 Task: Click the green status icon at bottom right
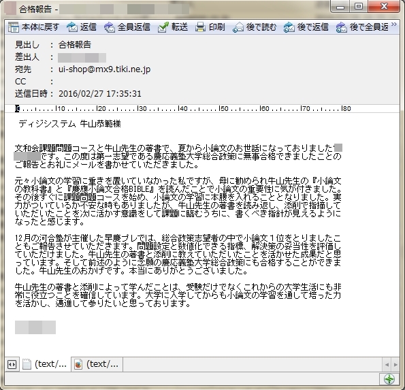coord(389,379)
